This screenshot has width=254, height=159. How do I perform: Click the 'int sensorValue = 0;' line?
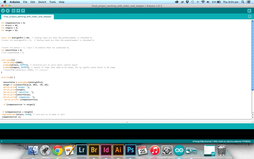pos(12,50)
